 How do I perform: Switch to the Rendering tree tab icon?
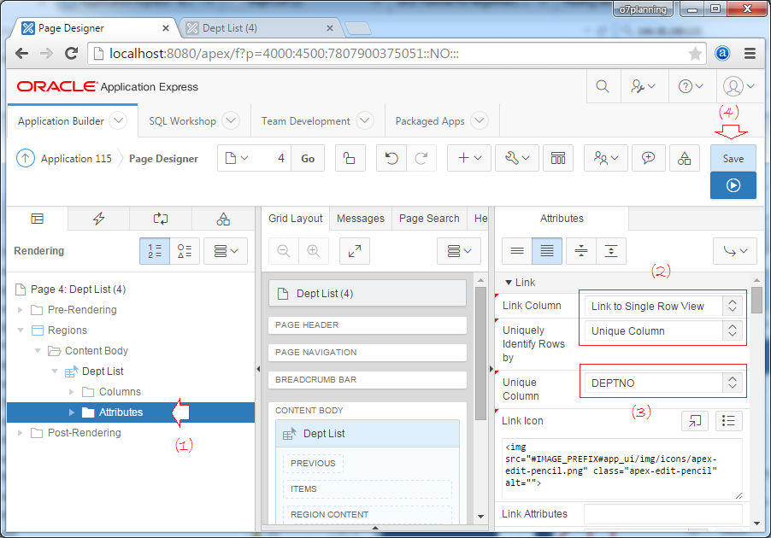tap(38, 219)
